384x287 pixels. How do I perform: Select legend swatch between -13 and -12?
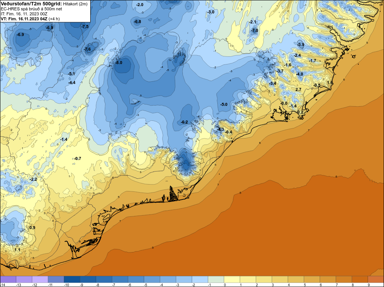pos(24,279)
